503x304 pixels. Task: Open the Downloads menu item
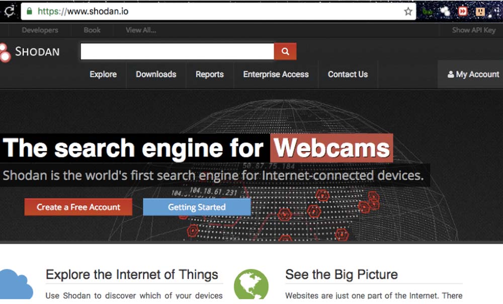(x=156, y=74)
